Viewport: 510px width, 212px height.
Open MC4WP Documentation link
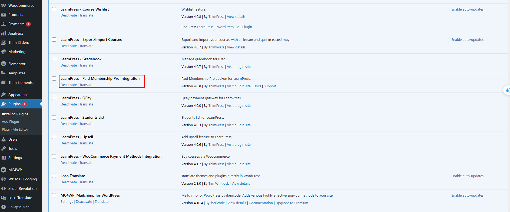coord(261,203)
